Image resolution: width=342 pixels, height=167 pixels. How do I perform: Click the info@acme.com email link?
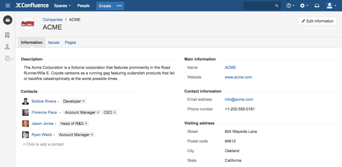239,99
